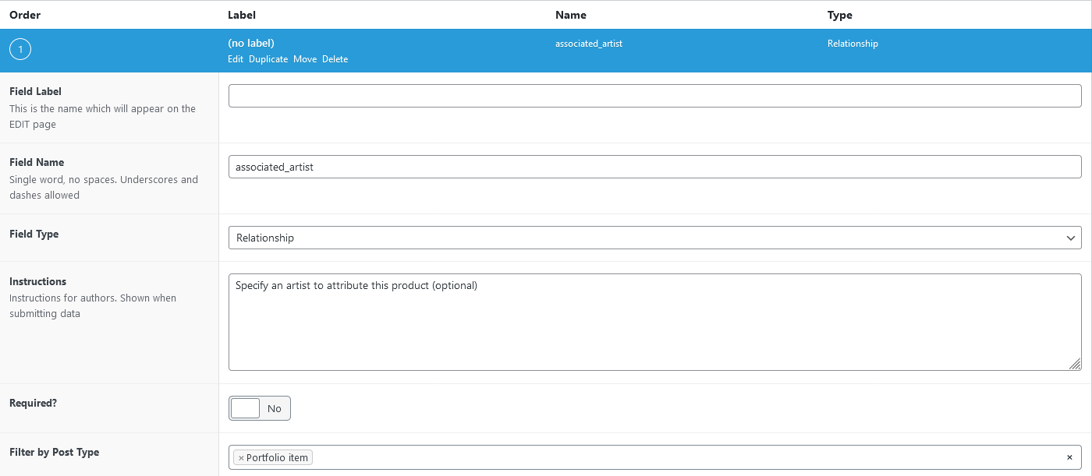
Task: Move the associated_artist field
Action: pyautogui.click(x=305, y=58)
